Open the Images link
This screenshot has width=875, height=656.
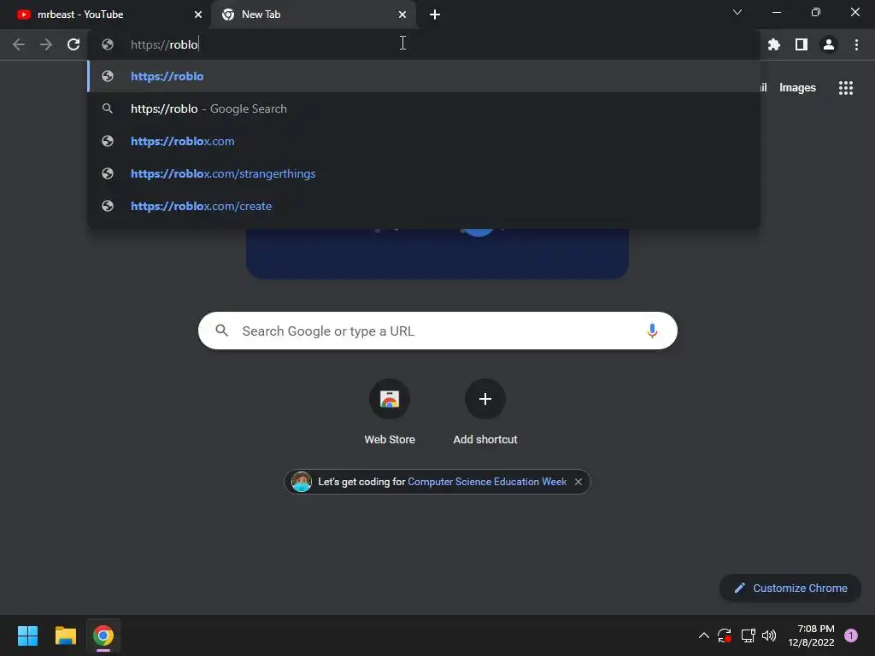[797, 88]
